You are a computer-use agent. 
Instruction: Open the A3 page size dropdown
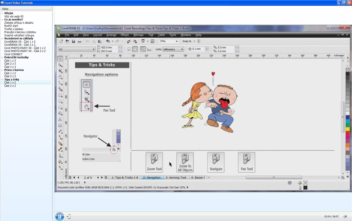click(94, 49)
